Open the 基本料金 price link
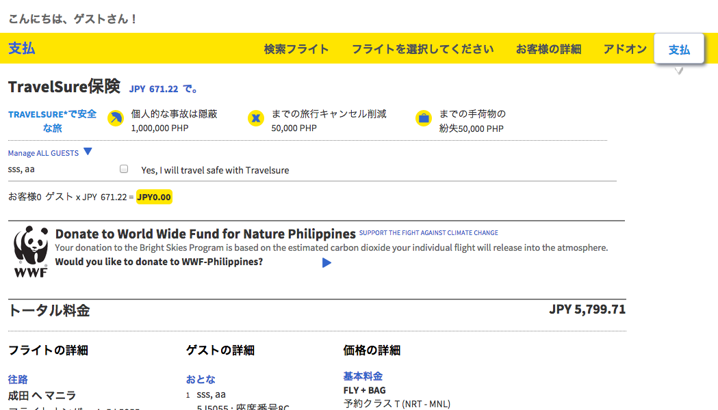718x410 pixels. pos(363,377)
